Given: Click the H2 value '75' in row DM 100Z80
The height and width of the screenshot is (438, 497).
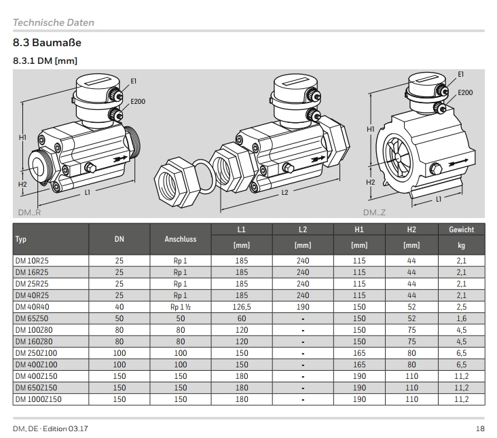Looking at the screenshot, I should (411, 330).
